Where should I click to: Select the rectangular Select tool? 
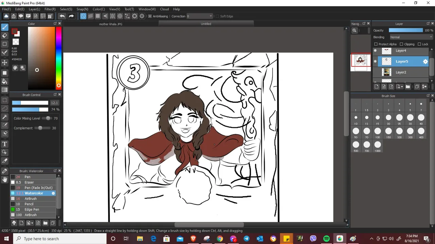tap(5, 100)
